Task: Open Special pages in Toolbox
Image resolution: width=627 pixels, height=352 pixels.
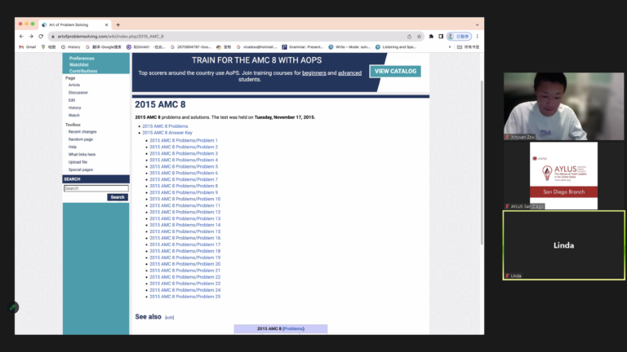Action: click(80, 169)
